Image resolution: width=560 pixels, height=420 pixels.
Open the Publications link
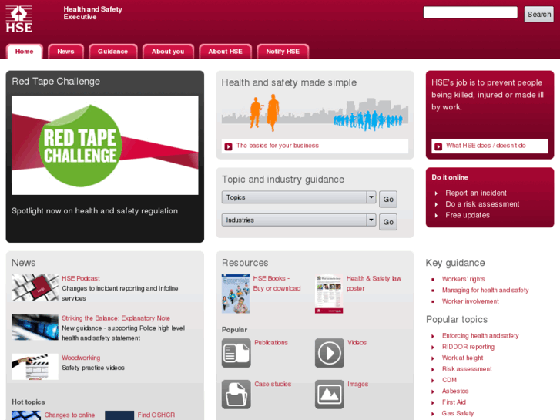coord(271,342)
